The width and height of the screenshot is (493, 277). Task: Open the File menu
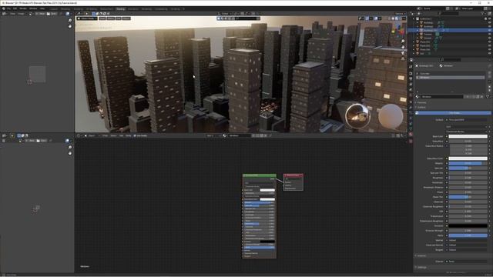(x=8, y=8)
